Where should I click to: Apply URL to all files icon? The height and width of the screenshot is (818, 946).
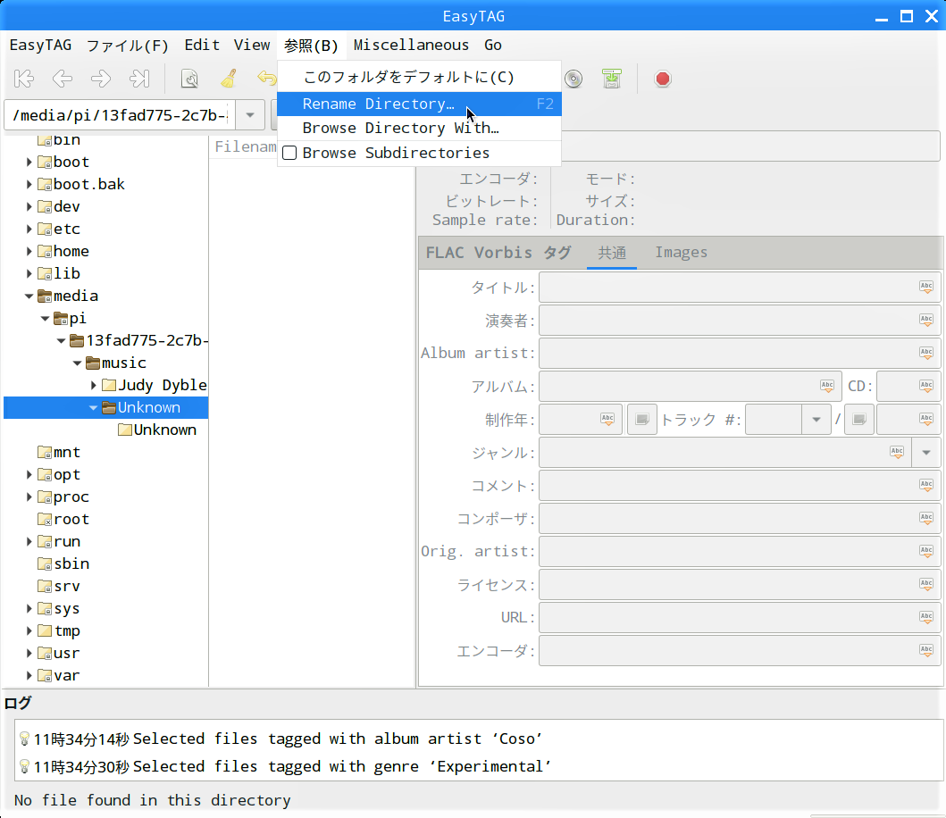(x=926, y=617)
